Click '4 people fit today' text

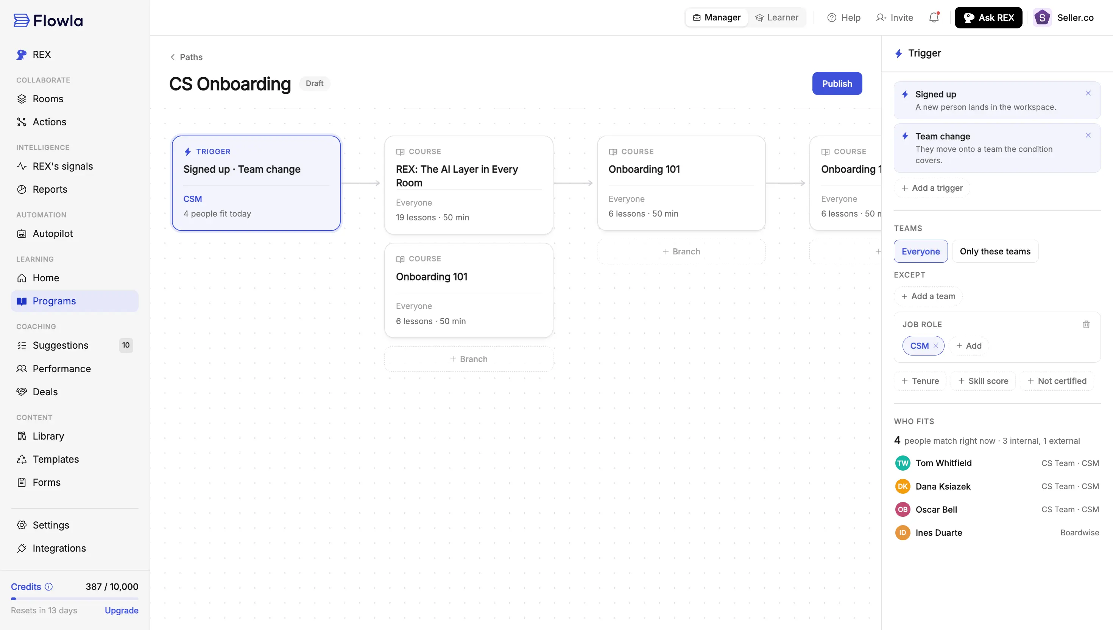217,214
